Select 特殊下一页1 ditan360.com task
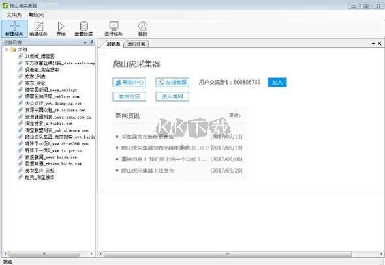This screenshot has height=265, width=385. pos(57,143)
